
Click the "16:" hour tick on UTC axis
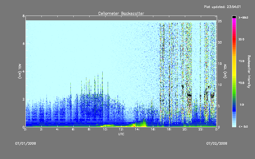tap(153, 129)
